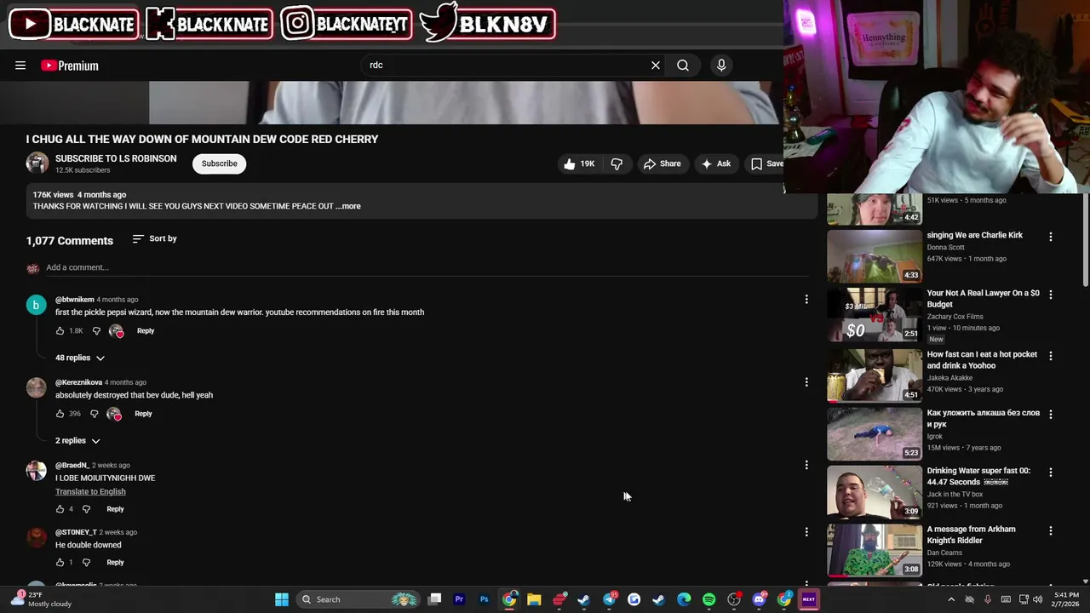Like @BraedN_'s comment

click(x=60, y=509)
